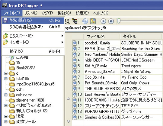Open the エクスポート(E) submenu
The height and width of the screenshot is (126, 163).
click(x=33, y=36)
